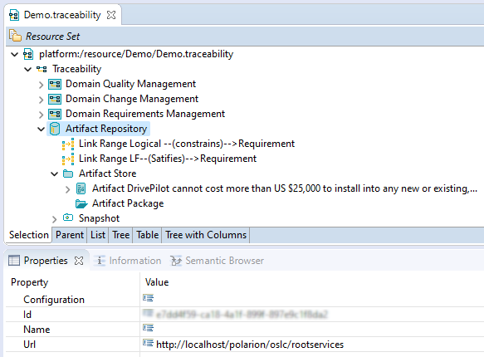Click the Artifact Repository cylinder icon
Viewport: 484px width, 357px height.
(55, 129)
